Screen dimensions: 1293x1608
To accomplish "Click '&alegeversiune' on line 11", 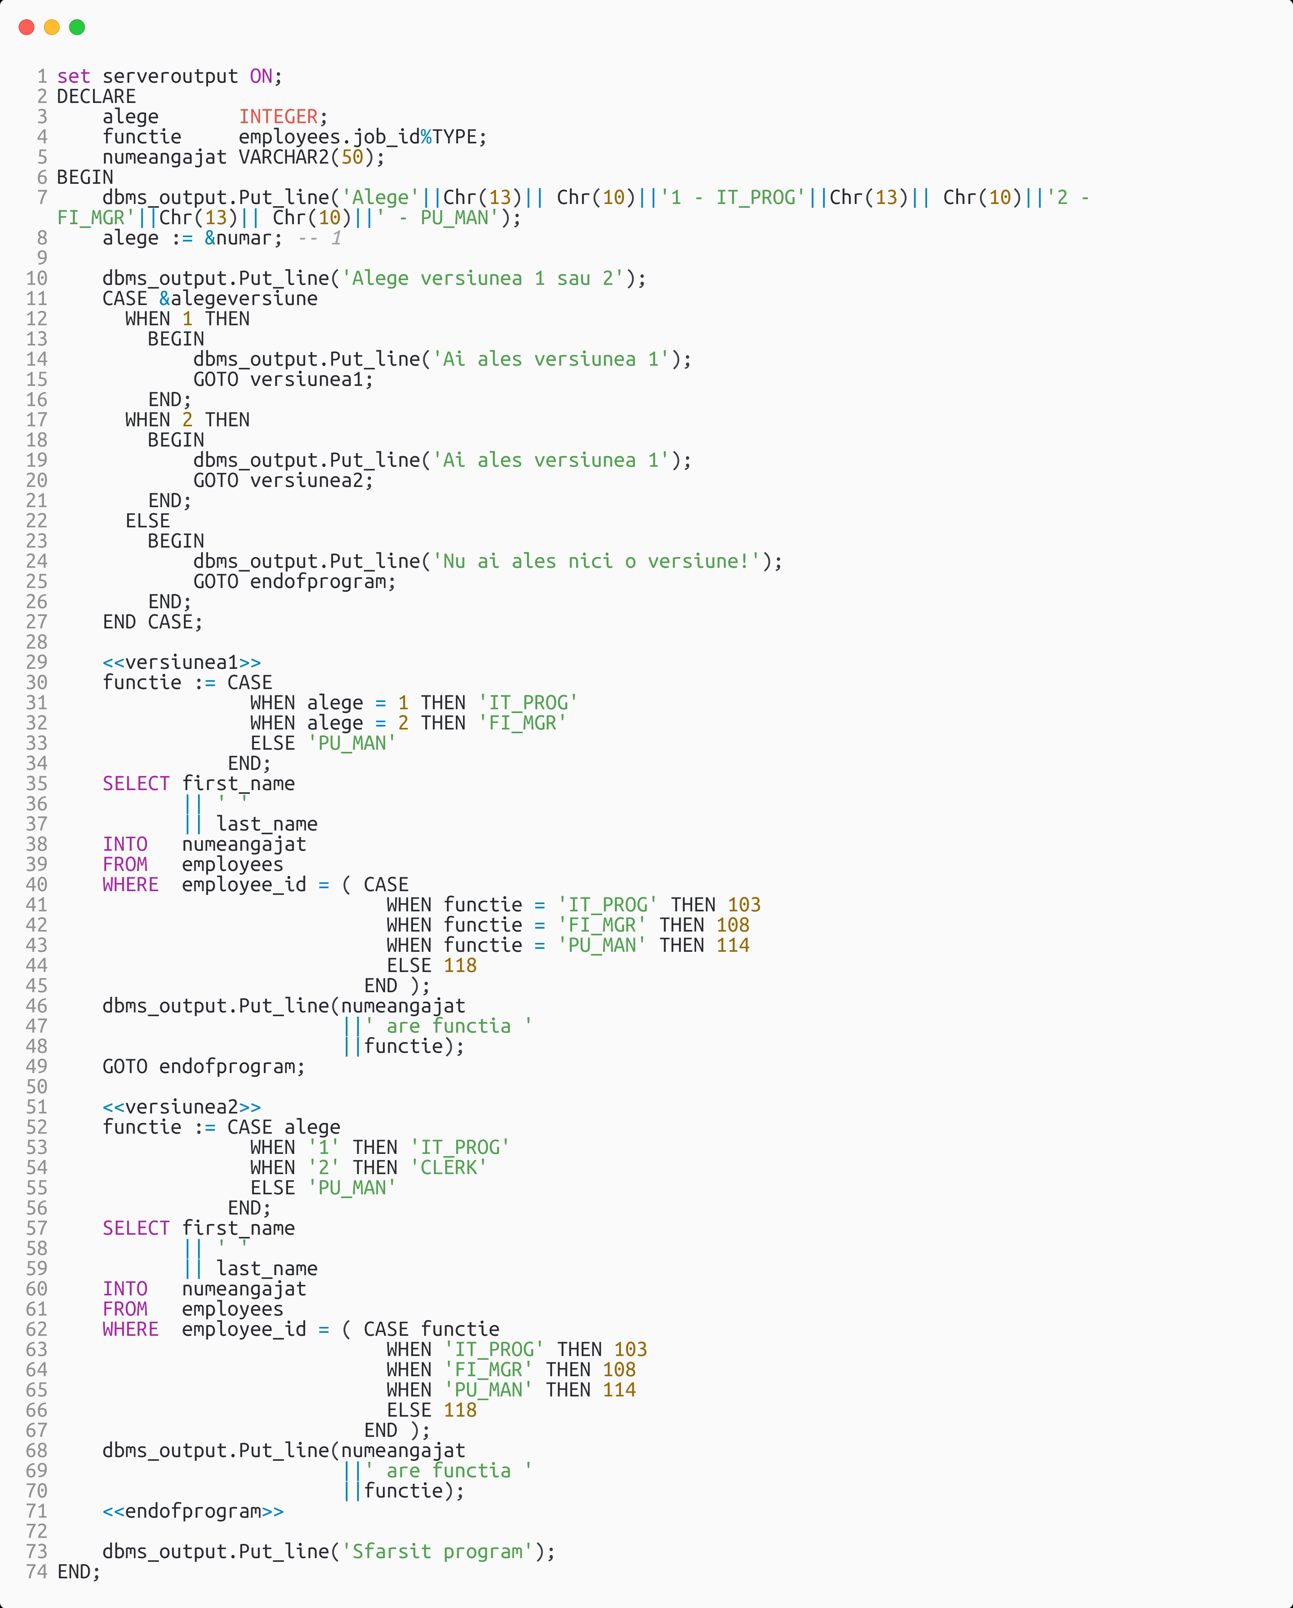I will [238, 298].
